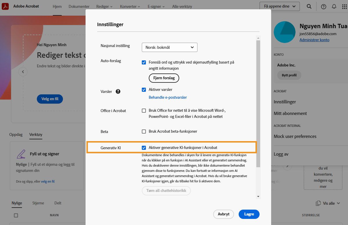Select the Verktøy tab

pyautogui.click(x=36, y=134)
